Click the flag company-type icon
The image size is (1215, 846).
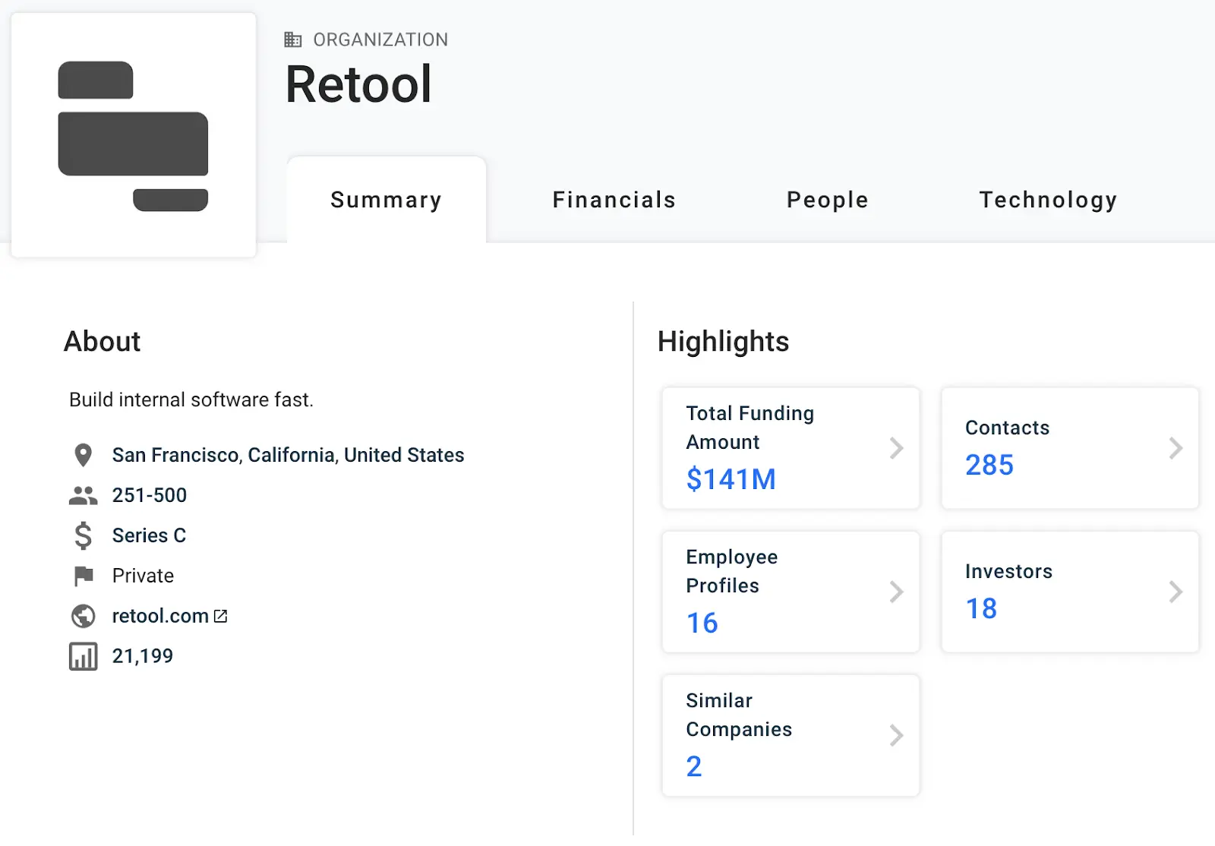tap(83, 576)
